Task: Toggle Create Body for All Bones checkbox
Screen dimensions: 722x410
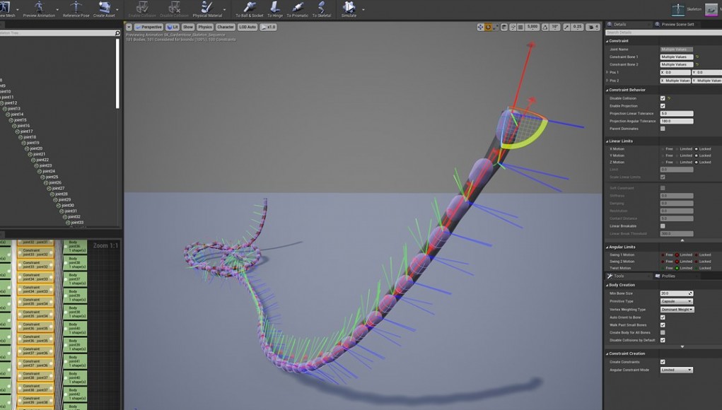Action: coord(663,332)
